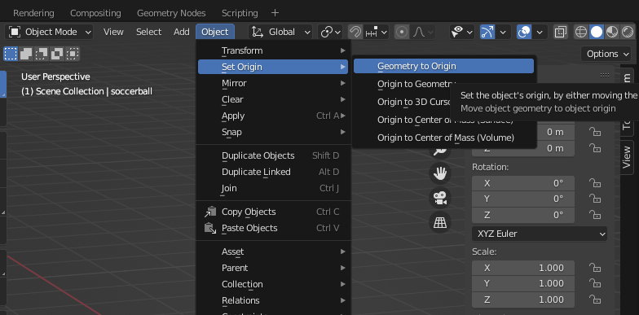Click the Paste Objects menu icon
The image size is (639, 315).
tap(210, 228)
